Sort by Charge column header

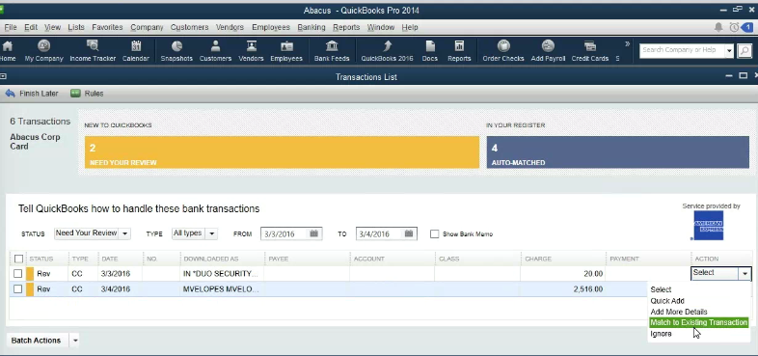pyautogui.click(x=563, y=259)
